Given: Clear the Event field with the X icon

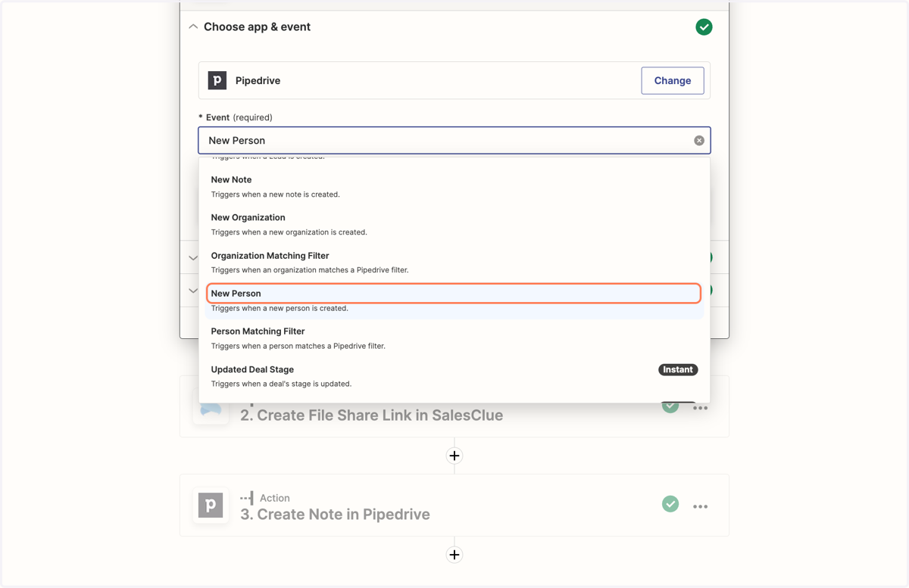Looking at the screenshot, I should click(x=699, y=140).
